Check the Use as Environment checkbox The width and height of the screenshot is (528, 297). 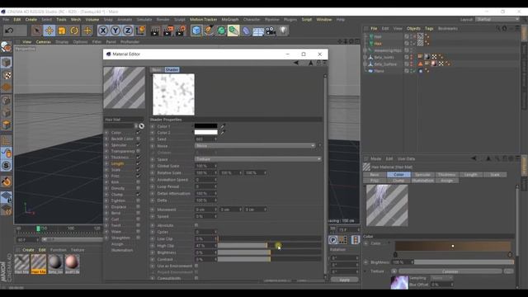click(196, 266)
